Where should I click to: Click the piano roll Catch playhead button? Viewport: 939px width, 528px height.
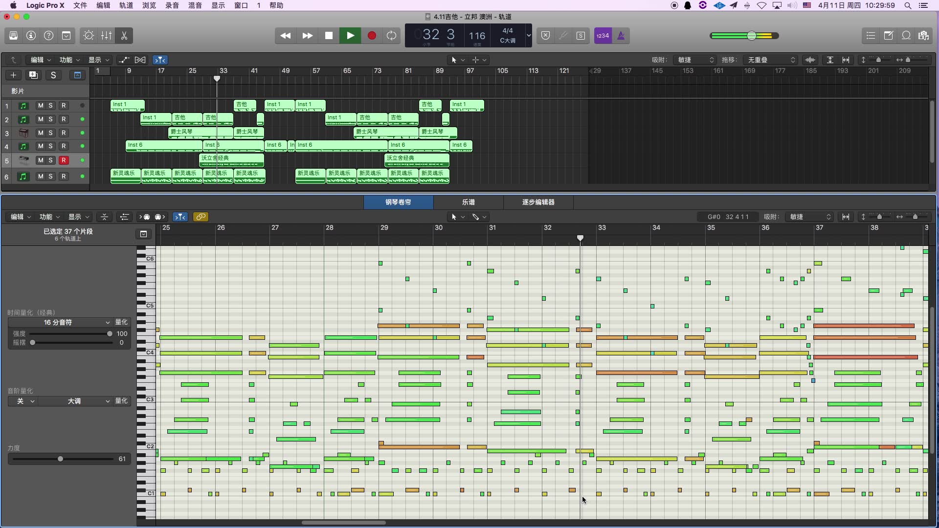[180, 217]
